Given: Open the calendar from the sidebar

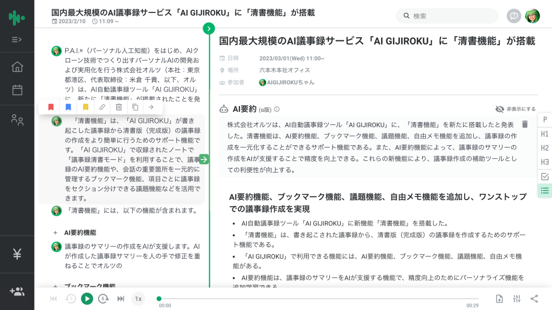Looking at the screenshot, I should [x=17, y=90].
